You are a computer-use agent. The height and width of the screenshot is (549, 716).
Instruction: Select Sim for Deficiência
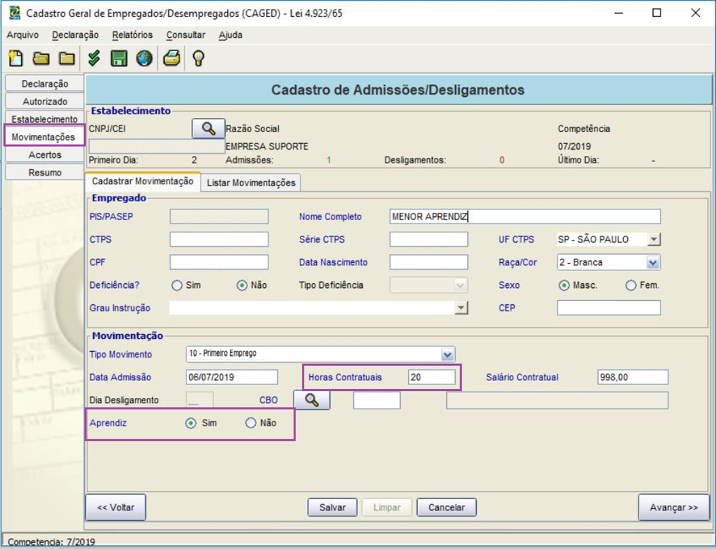pyautogui.click(x=177, y=285)
